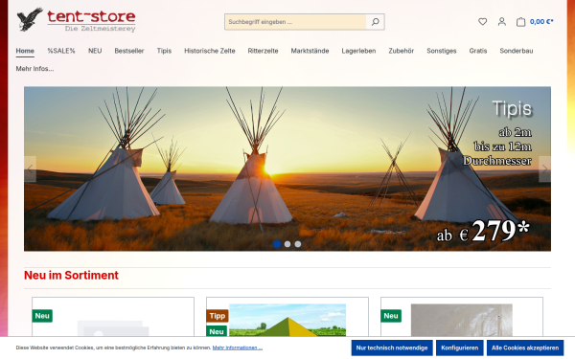Click Nur technisch notwendige cookies button
The image size is (575, 359).
pyautogui.click(x=392, y=348)
